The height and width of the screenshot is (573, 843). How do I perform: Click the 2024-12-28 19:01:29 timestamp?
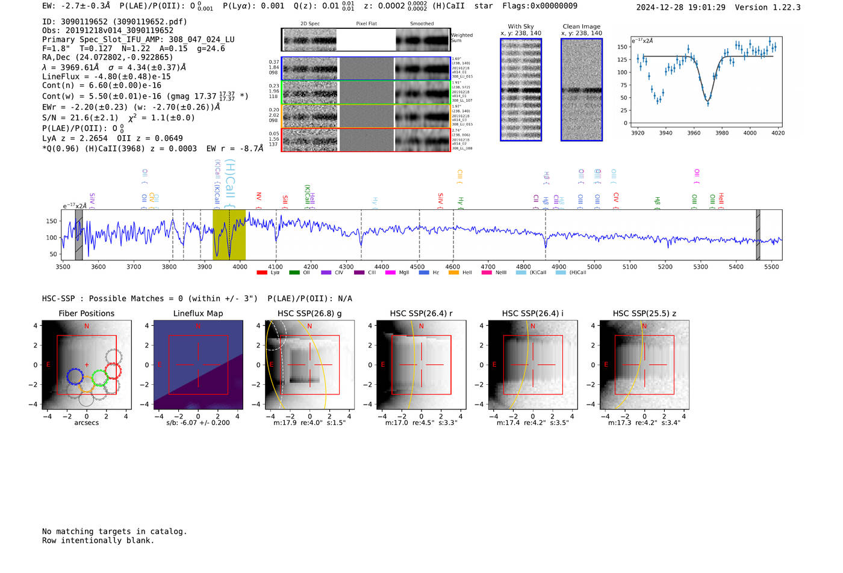point(680,7)
